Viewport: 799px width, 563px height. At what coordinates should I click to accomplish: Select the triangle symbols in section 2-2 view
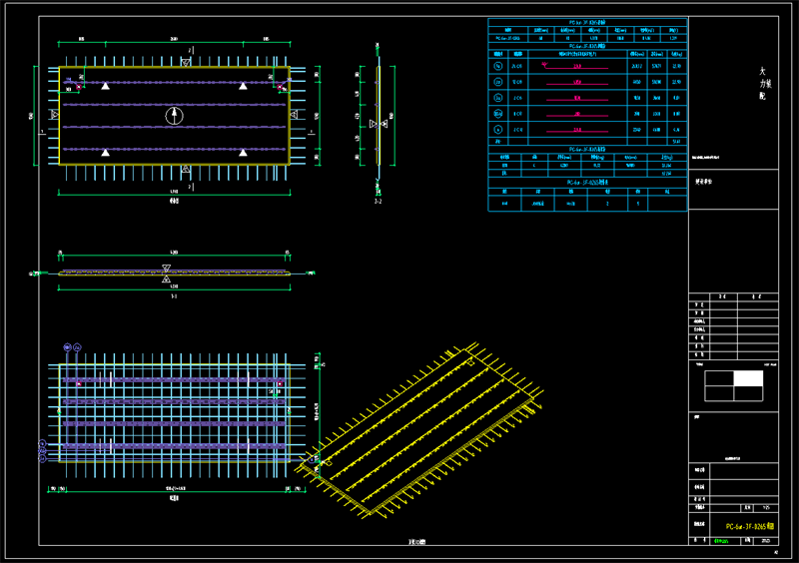click(379, 124)
